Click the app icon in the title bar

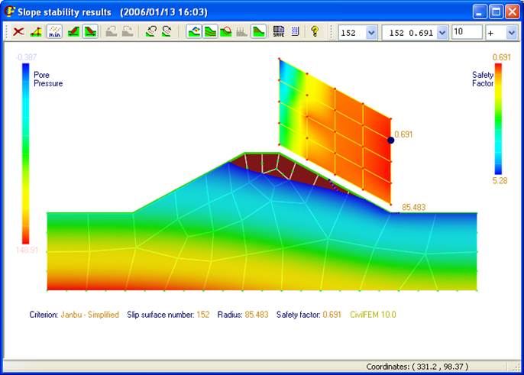(x=10, y=11)
